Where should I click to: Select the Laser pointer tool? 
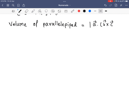click(x=73, y=11)
